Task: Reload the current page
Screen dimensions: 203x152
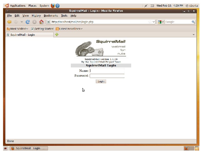Action: (x=28, y=22)
